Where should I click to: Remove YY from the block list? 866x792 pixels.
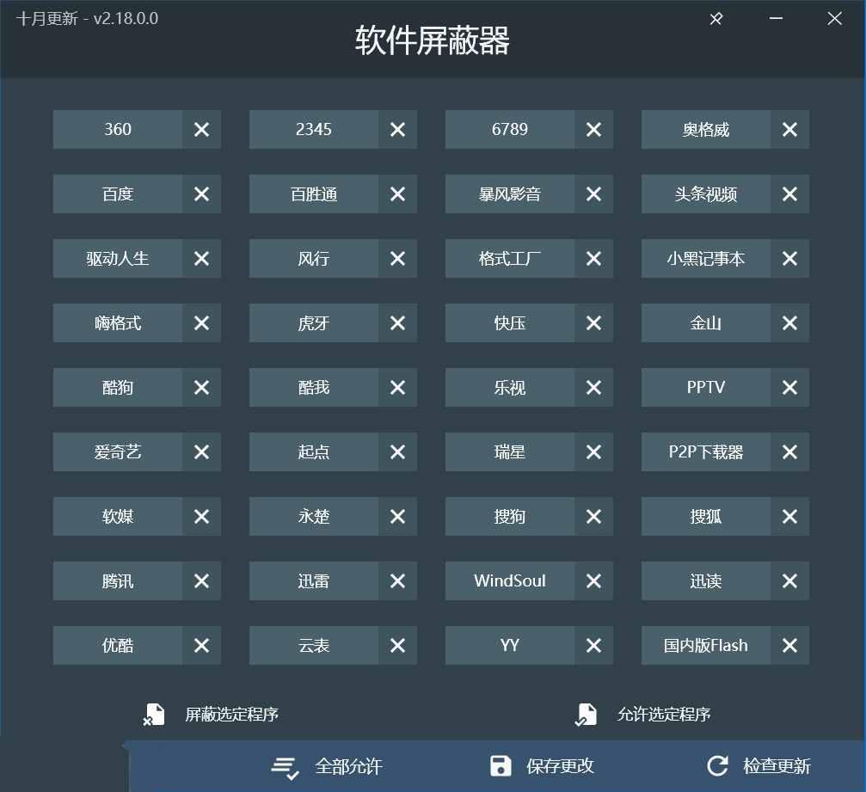pos(593,645)
